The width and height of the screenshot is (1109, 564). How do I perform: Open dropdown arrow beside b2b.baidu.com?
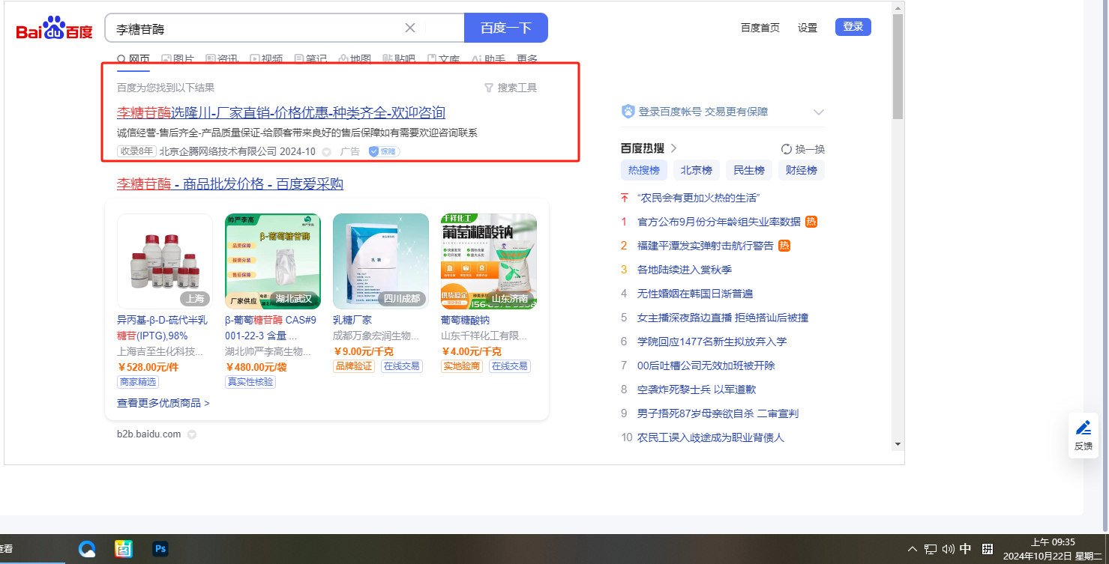click(x=192, y=434)
